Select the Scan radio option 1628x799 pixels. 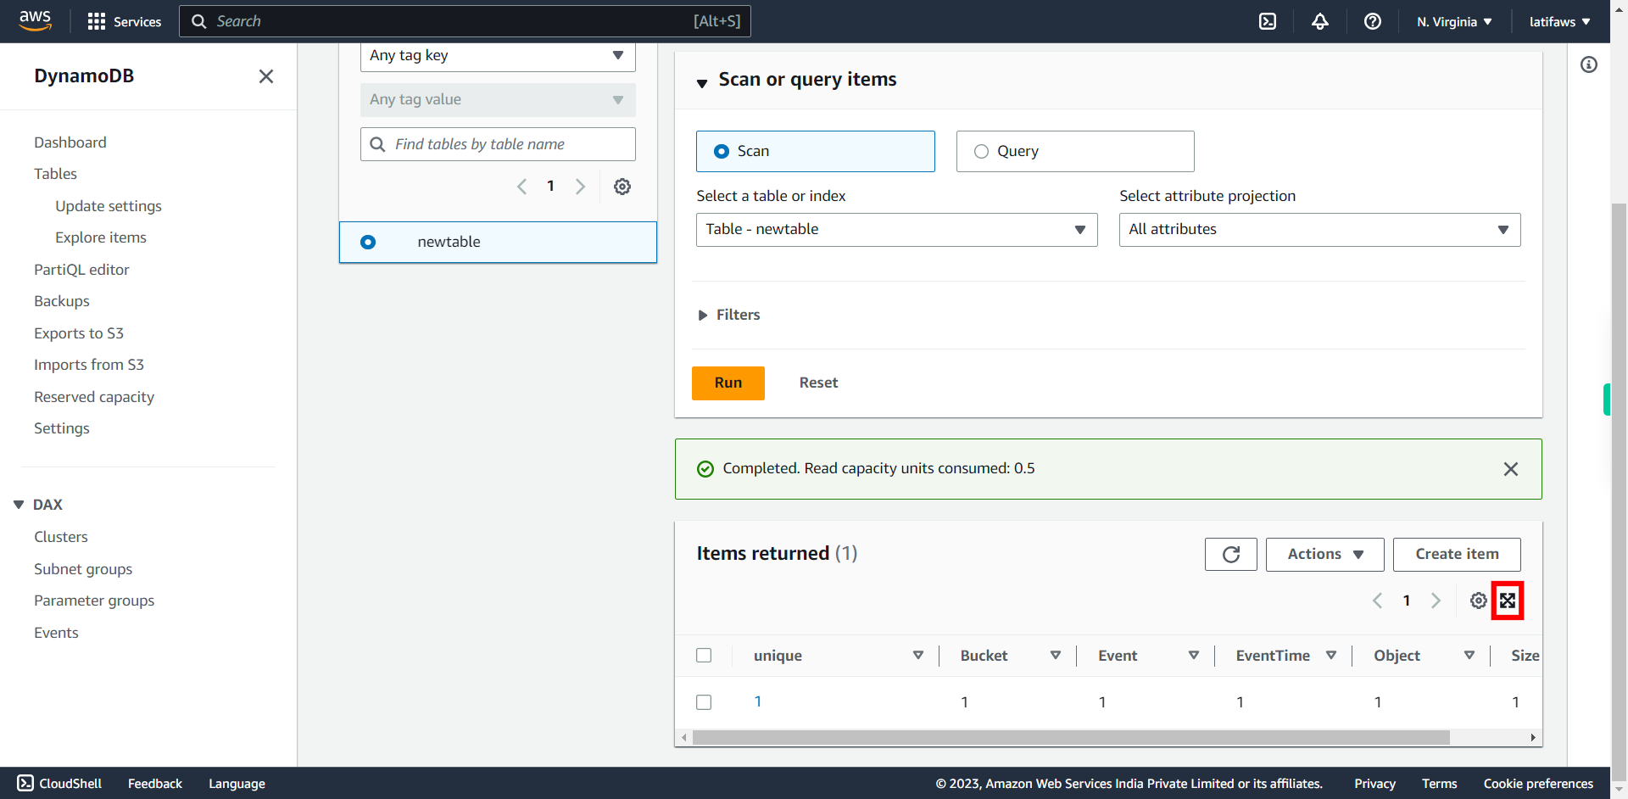pos(722,151)
